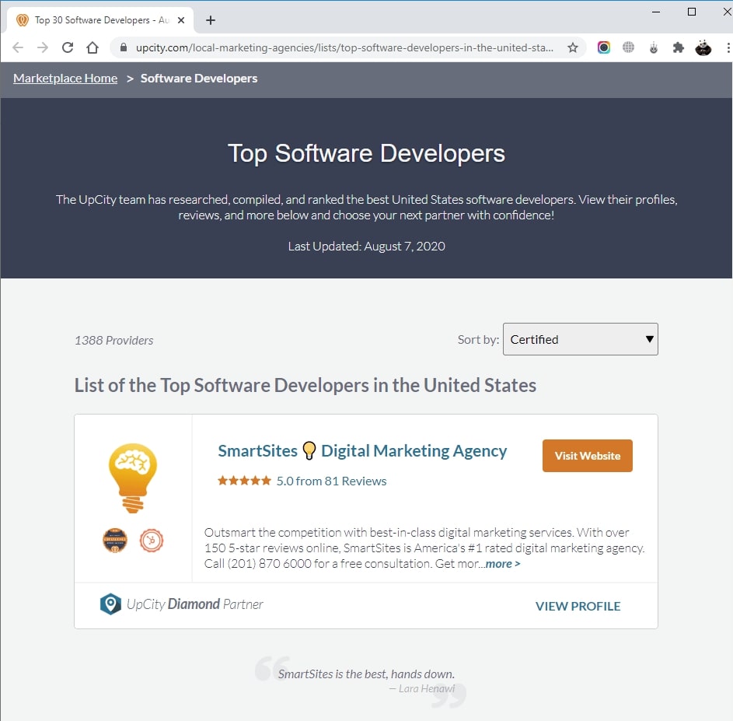Expand the description with more link
This screenshot has height=721, width=733.
point(503,564)
